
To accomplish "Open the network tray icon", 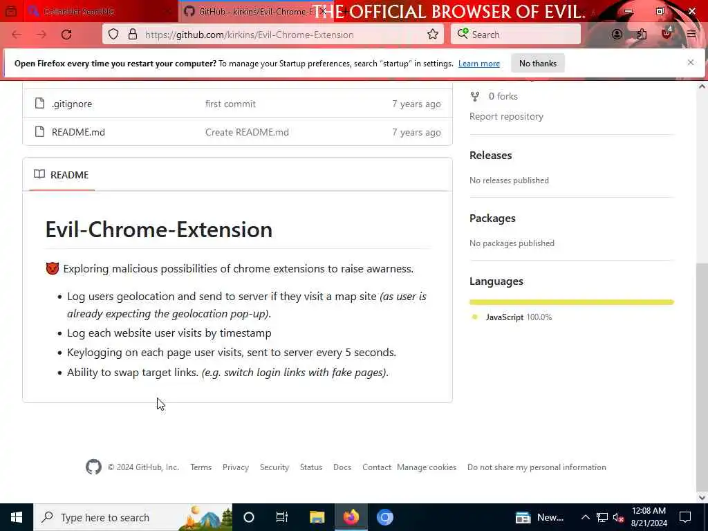I will click(x=602, y=517).
